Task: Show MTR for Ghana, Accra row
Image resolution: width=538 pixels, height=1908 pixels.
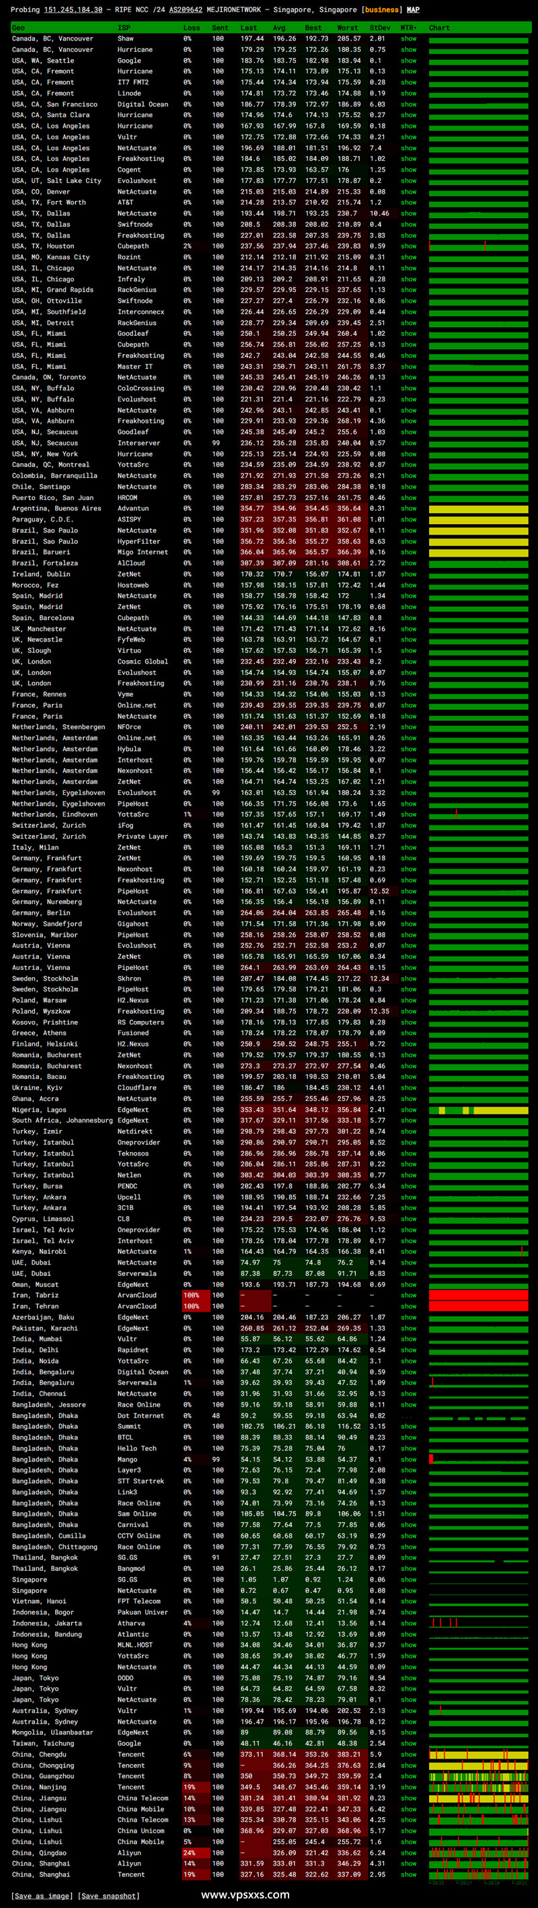Action: (x=408, y=1098)
